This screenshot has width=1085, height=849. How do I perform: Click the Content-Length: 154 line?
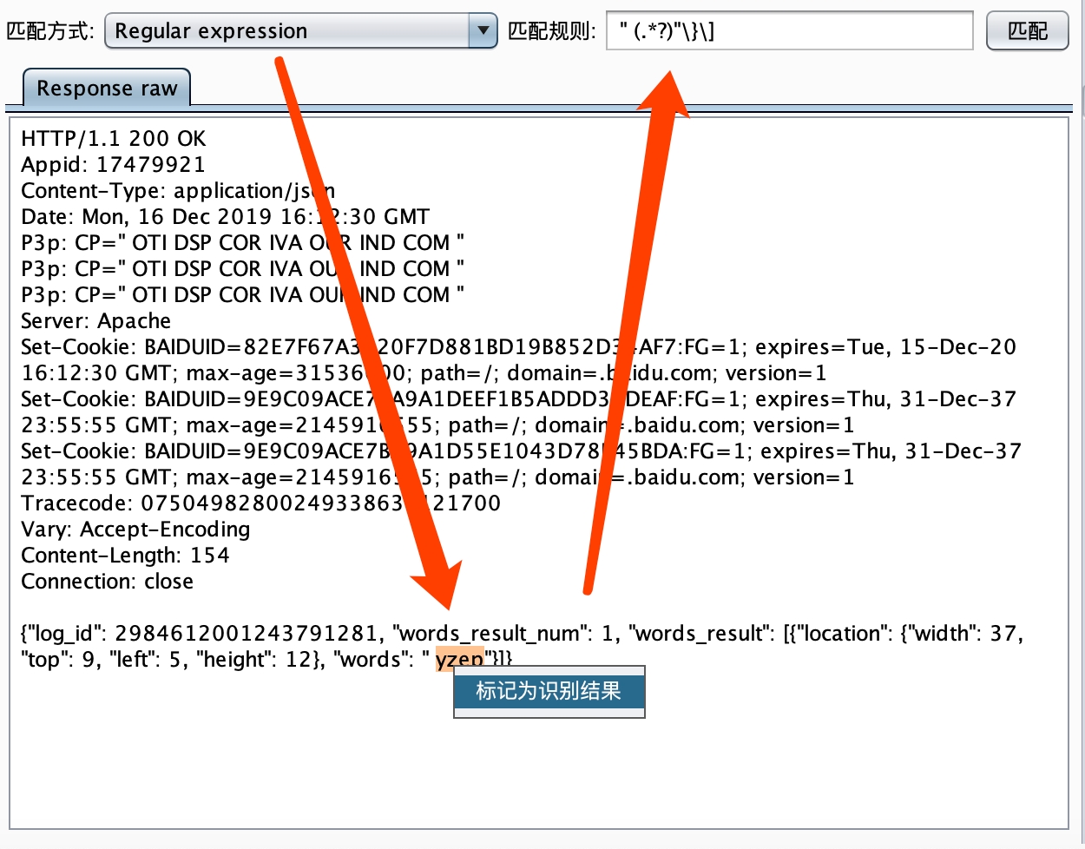[x=125, y=556]
